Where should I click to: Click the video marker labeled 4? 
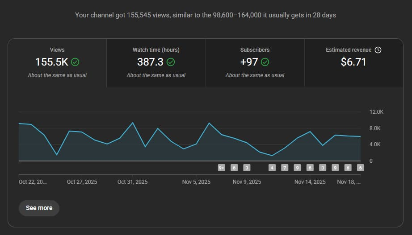[272, 168]
